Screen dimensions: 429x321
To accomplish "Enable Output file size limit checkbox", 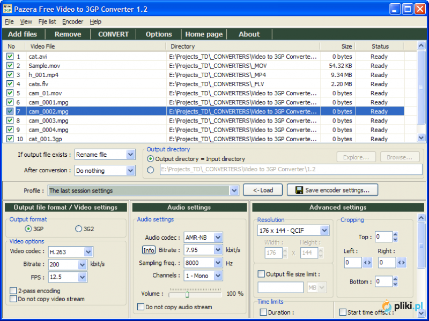I will [261, 274].
